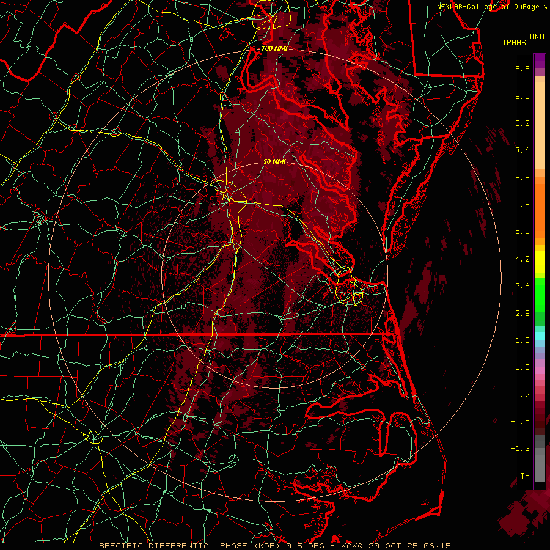
Task: Click the 'KAKQ' radar site identifier
Action: tap(352, 546)
